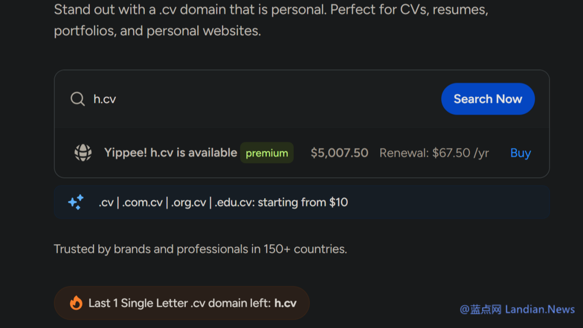Click the blue sparkle stars icon
583x328 pixels.
pos(76,202)
